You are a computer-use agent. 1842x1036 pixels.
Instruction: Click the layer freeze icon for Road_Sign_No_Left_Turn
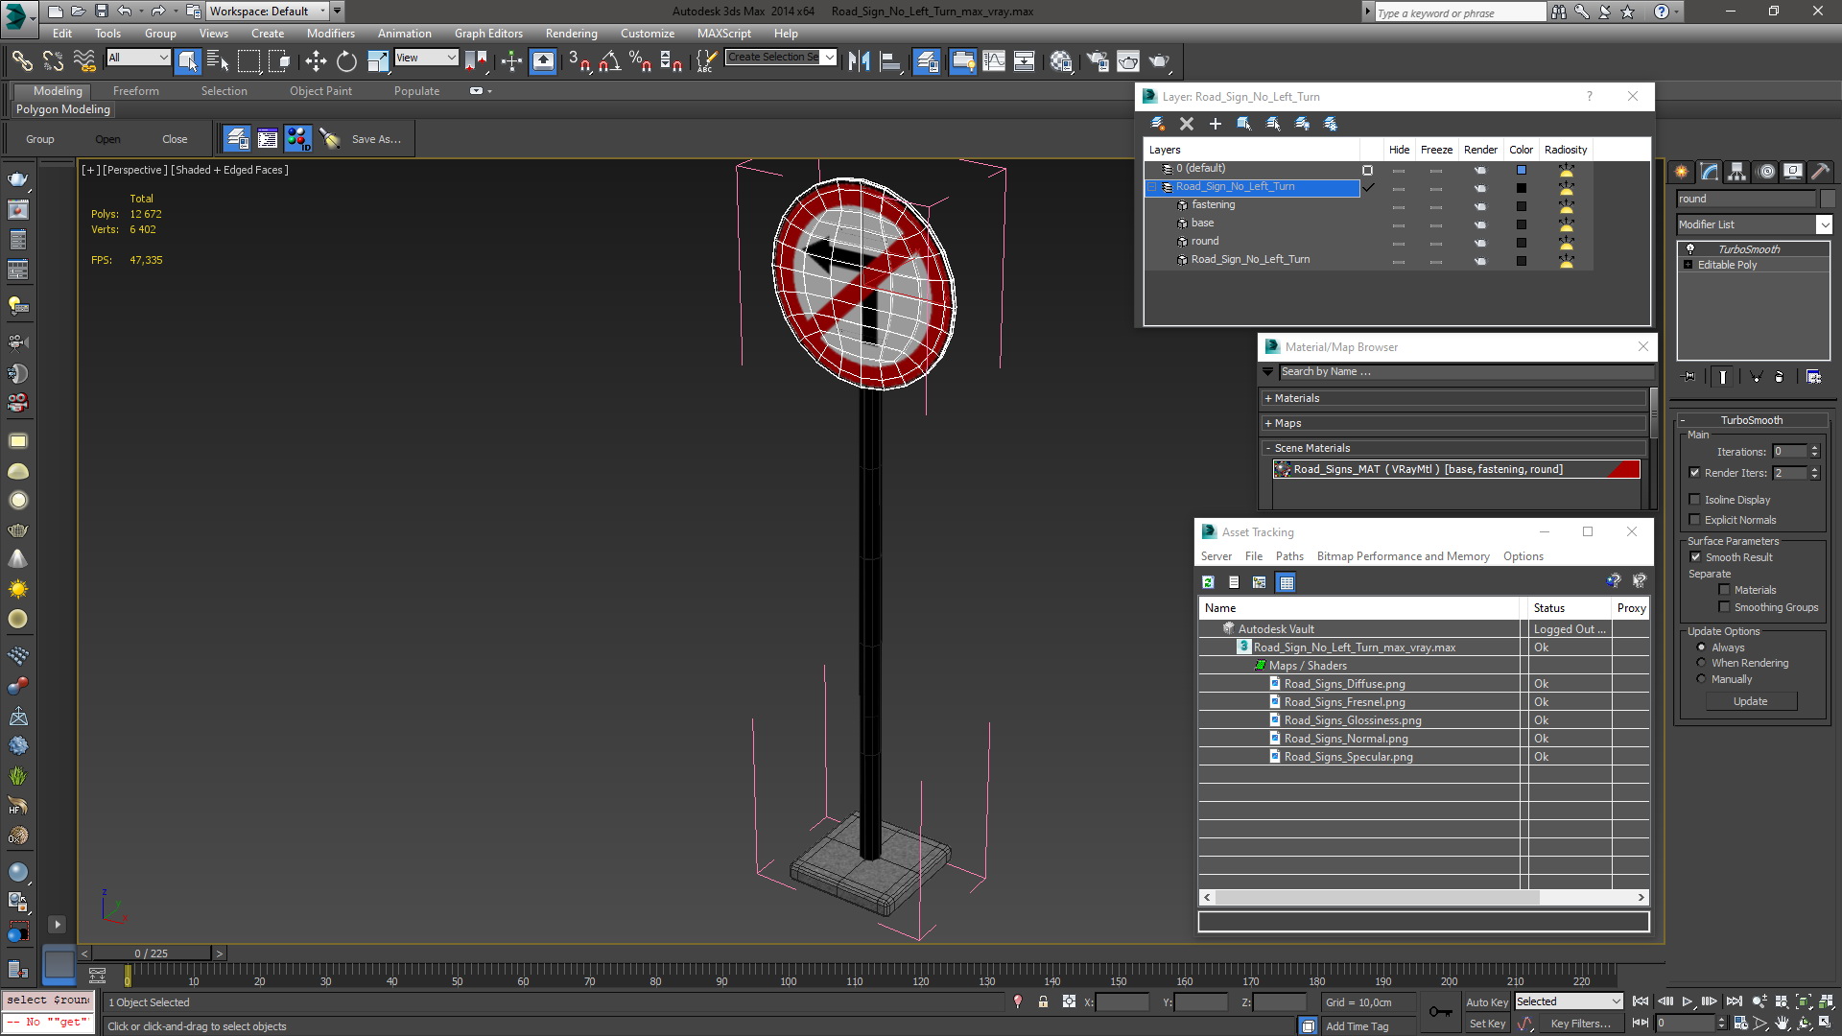pyautogui.click(x=1436, y=186)
